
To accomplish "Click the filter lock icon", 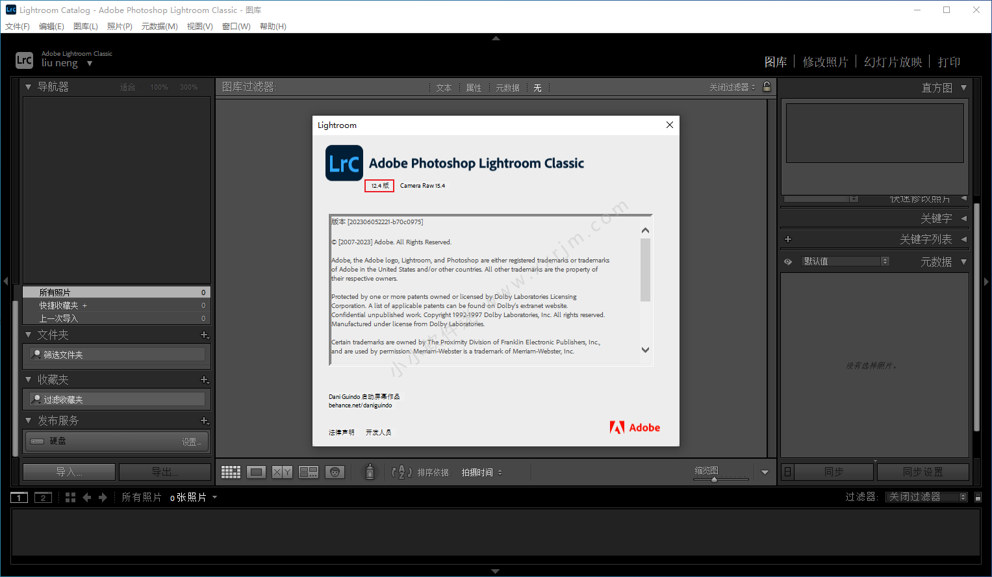I will [x=767, y=86].
